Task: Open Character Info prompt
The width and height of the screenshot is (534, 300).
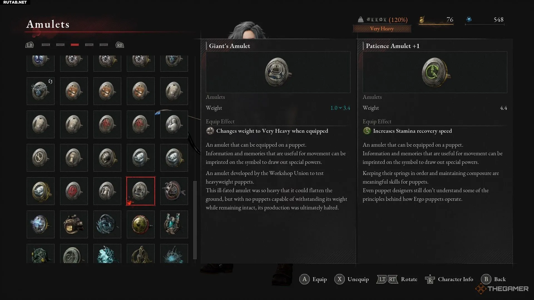Action: pyautogui.click(x=449, y=279)
